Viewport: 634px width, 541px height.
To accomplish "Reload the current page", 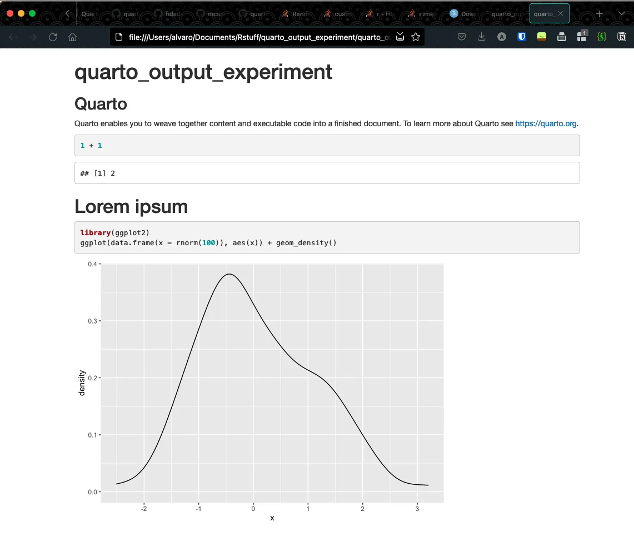I will point(53,37).
